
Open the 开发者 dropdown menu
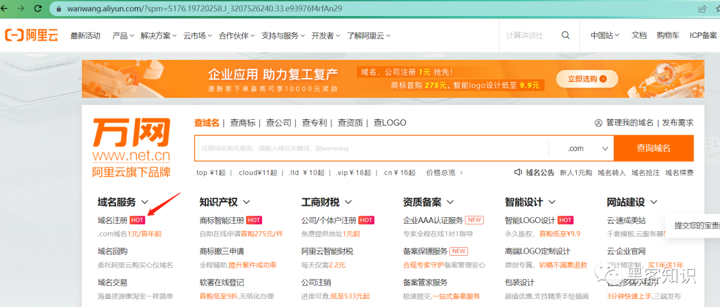[326, 36]
